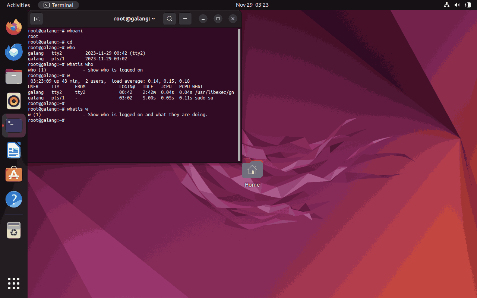Image resolution: width=477 pixels, height=298 pixels.
Task: Close the Terminal window
Action: click(233, 19)
